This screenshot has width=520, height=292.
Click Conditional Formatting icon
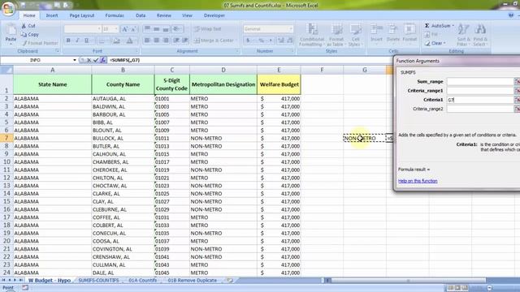coord(312,30)
